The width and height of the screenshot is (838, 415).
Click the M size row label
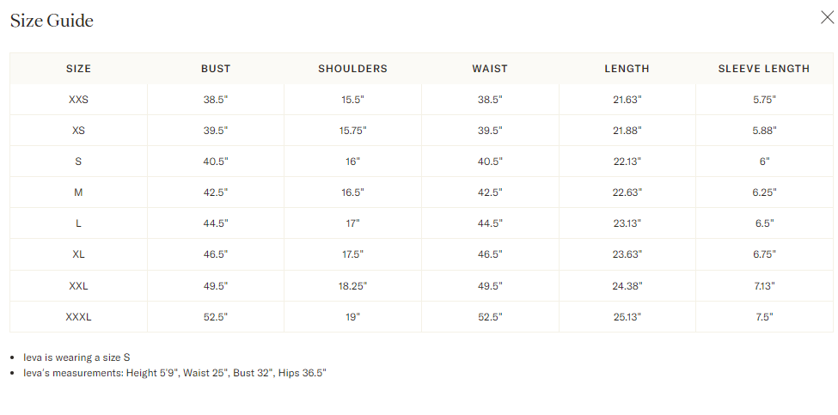(x=78, y=192)
